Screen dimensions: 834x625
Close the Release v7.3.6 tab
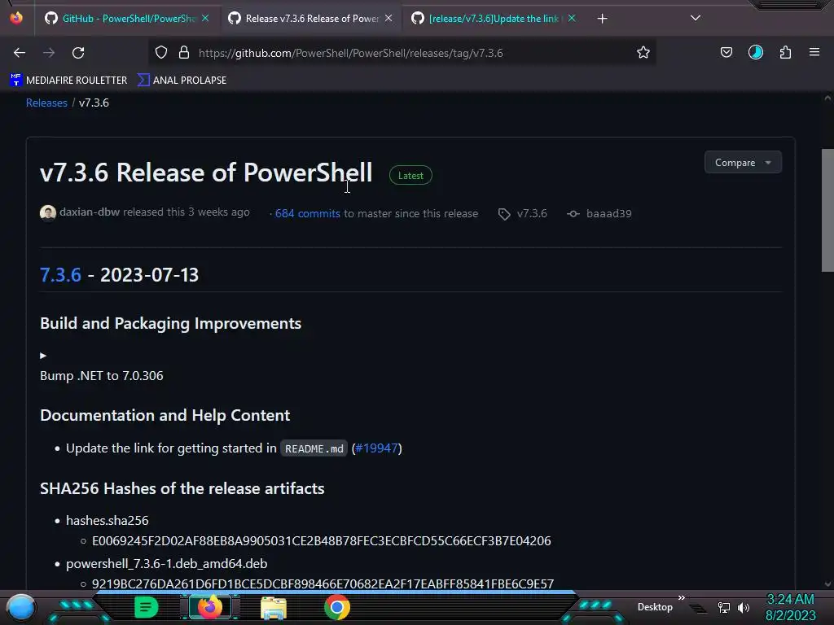pos(388,18)
